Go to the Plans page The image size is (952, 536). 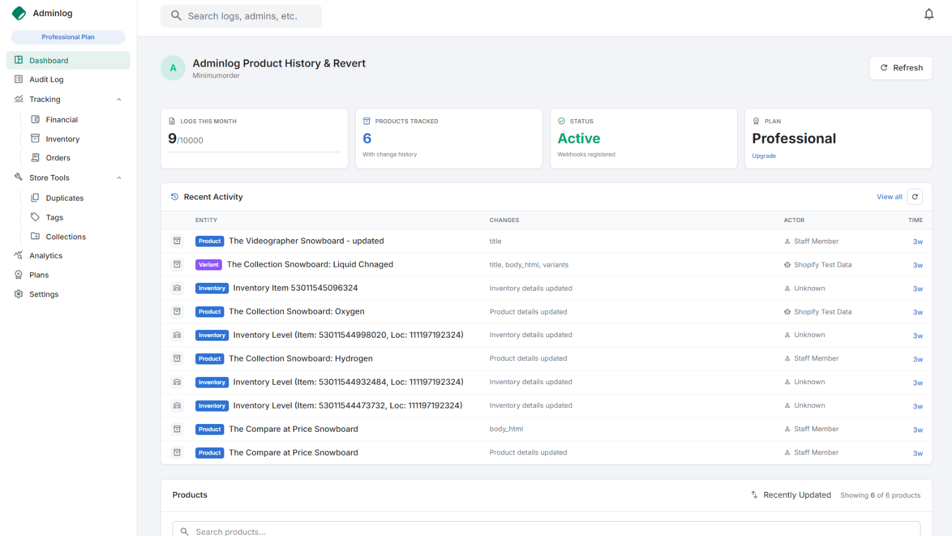[x=39, y=275]
